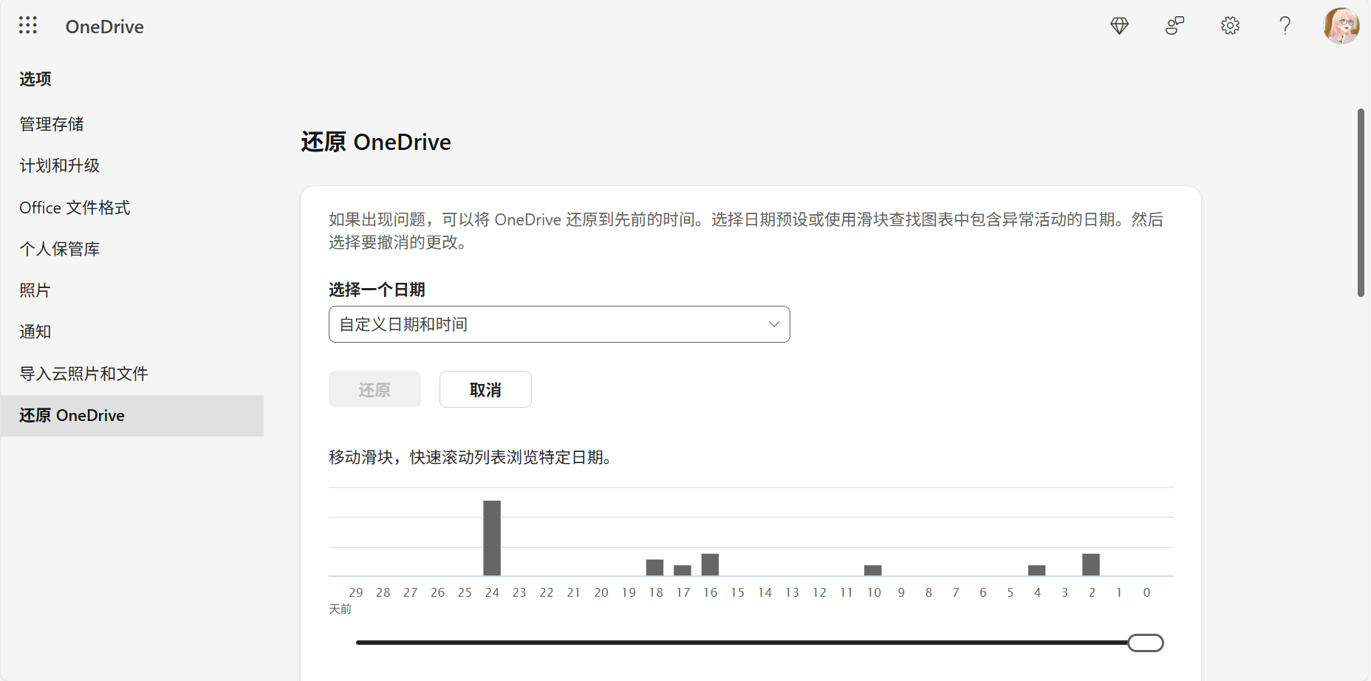Screen dimensions: 1371x681
Task: Select 管理存储 in the sidebar
Action: (x=52, y=124)
